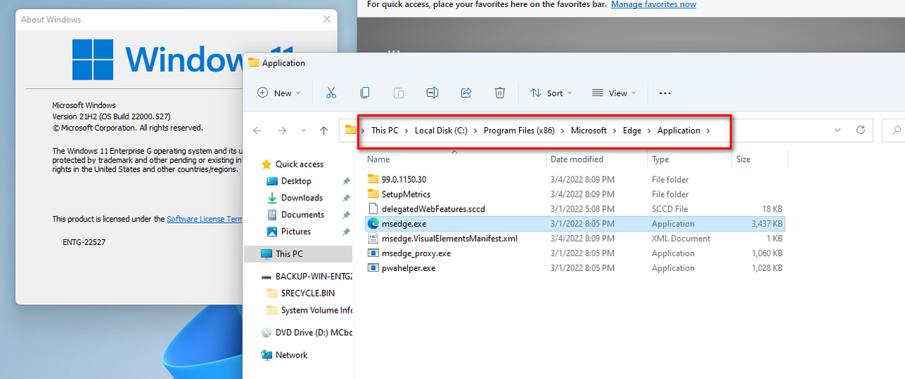Select 99.0.1150.30 folder name
This screenshot has width=905, height=379.
404,179
